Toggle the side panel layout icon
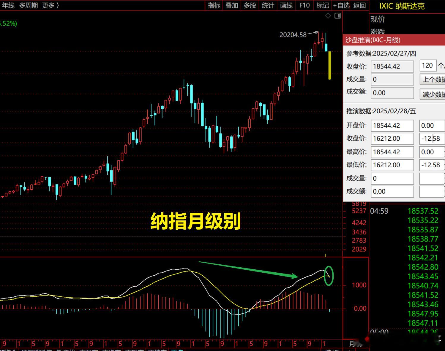 [x=337, y=16]
